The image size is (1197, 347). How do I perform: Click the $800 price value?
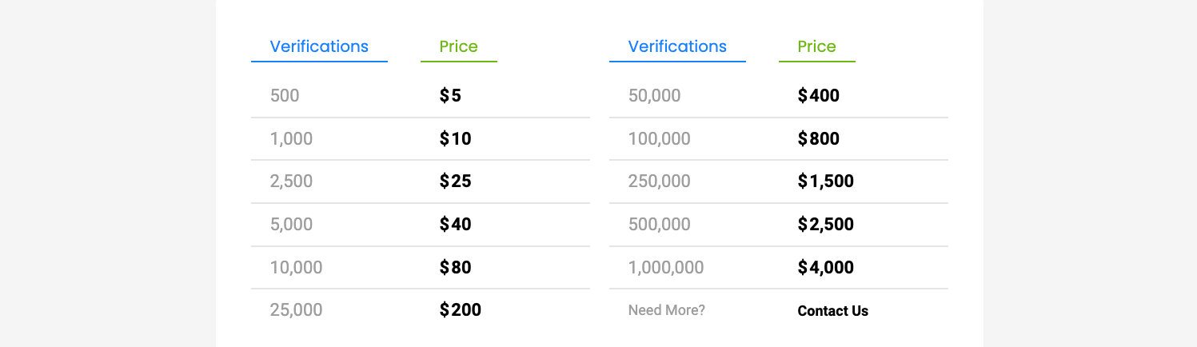click(x=818, y=139)
